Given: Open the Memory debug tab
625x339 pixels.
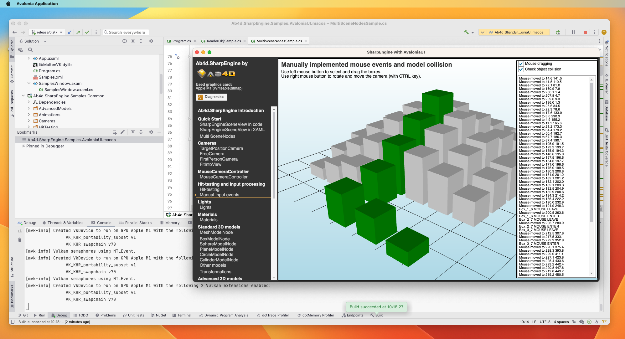Looking at the screenshot, I should point(170,223).
